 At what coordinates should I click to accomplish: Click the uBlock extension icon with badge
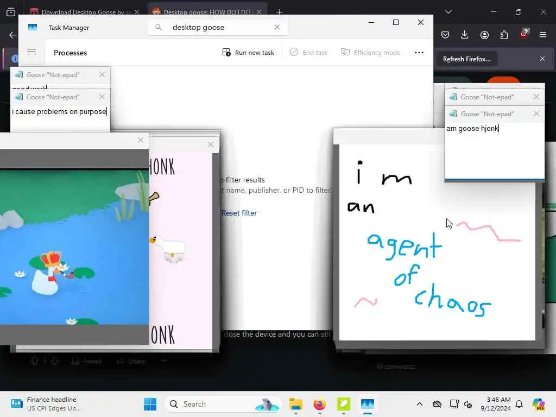click(523, 34)
